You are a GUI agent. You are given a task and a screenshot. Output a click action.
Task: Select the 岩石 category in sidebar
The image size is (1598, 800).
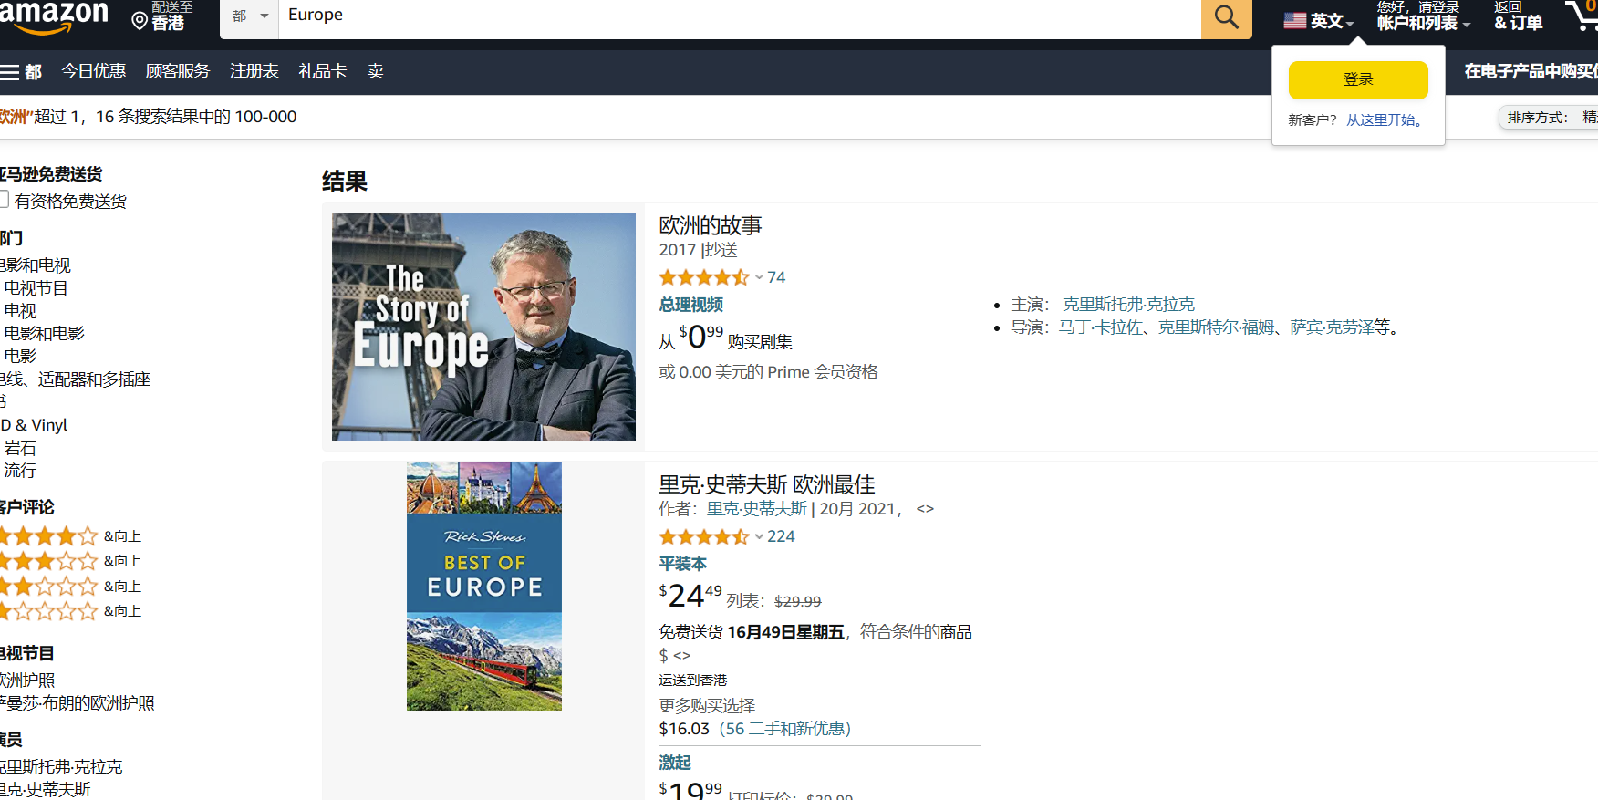pyautogui.click(x=20, y=448)
